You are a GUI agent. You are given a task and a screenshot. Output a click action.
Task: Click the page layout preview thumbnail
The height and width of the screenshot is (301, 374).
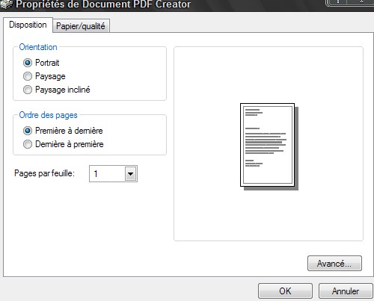click(269, 146)
